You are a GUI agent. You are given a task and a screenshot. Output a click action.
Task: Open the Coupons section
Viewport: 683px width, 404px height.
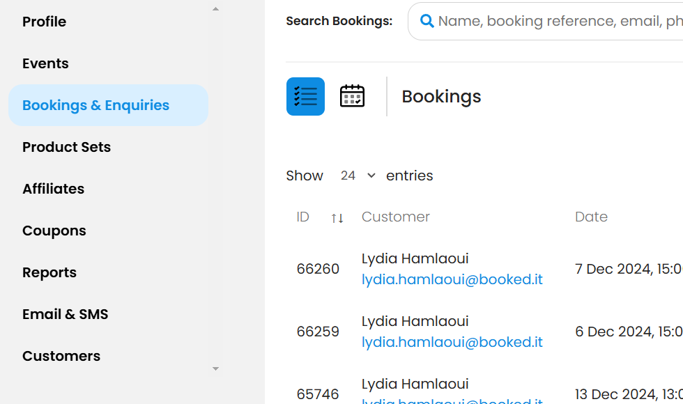click(54, 231)
